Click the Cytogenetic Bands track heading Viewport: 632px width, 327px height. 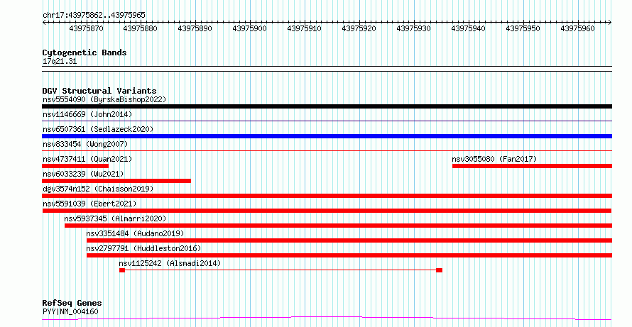pos(85,52)
